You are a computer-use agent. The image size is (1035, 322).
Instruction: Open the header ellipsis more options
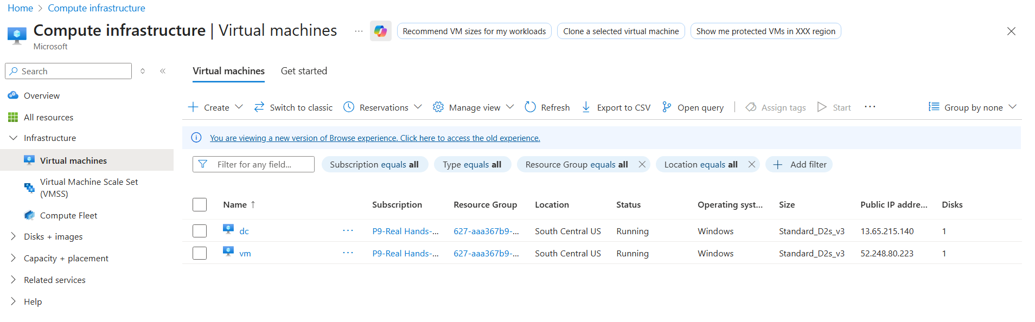359,31
